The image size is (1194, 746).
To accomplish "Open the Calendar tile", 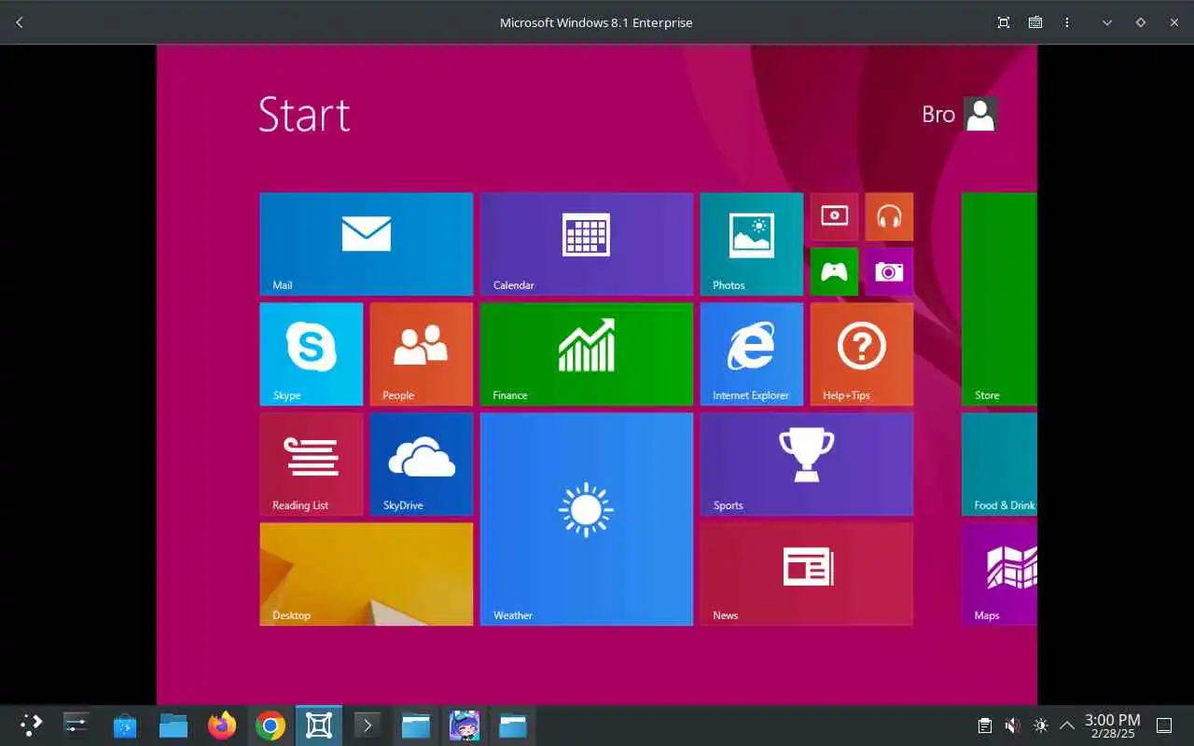I will coord(586,244).
